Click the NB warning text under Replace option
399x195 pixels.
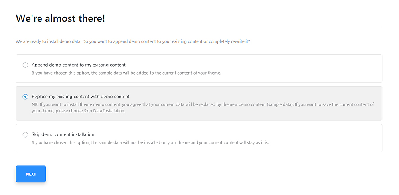[x=160, y=104]
